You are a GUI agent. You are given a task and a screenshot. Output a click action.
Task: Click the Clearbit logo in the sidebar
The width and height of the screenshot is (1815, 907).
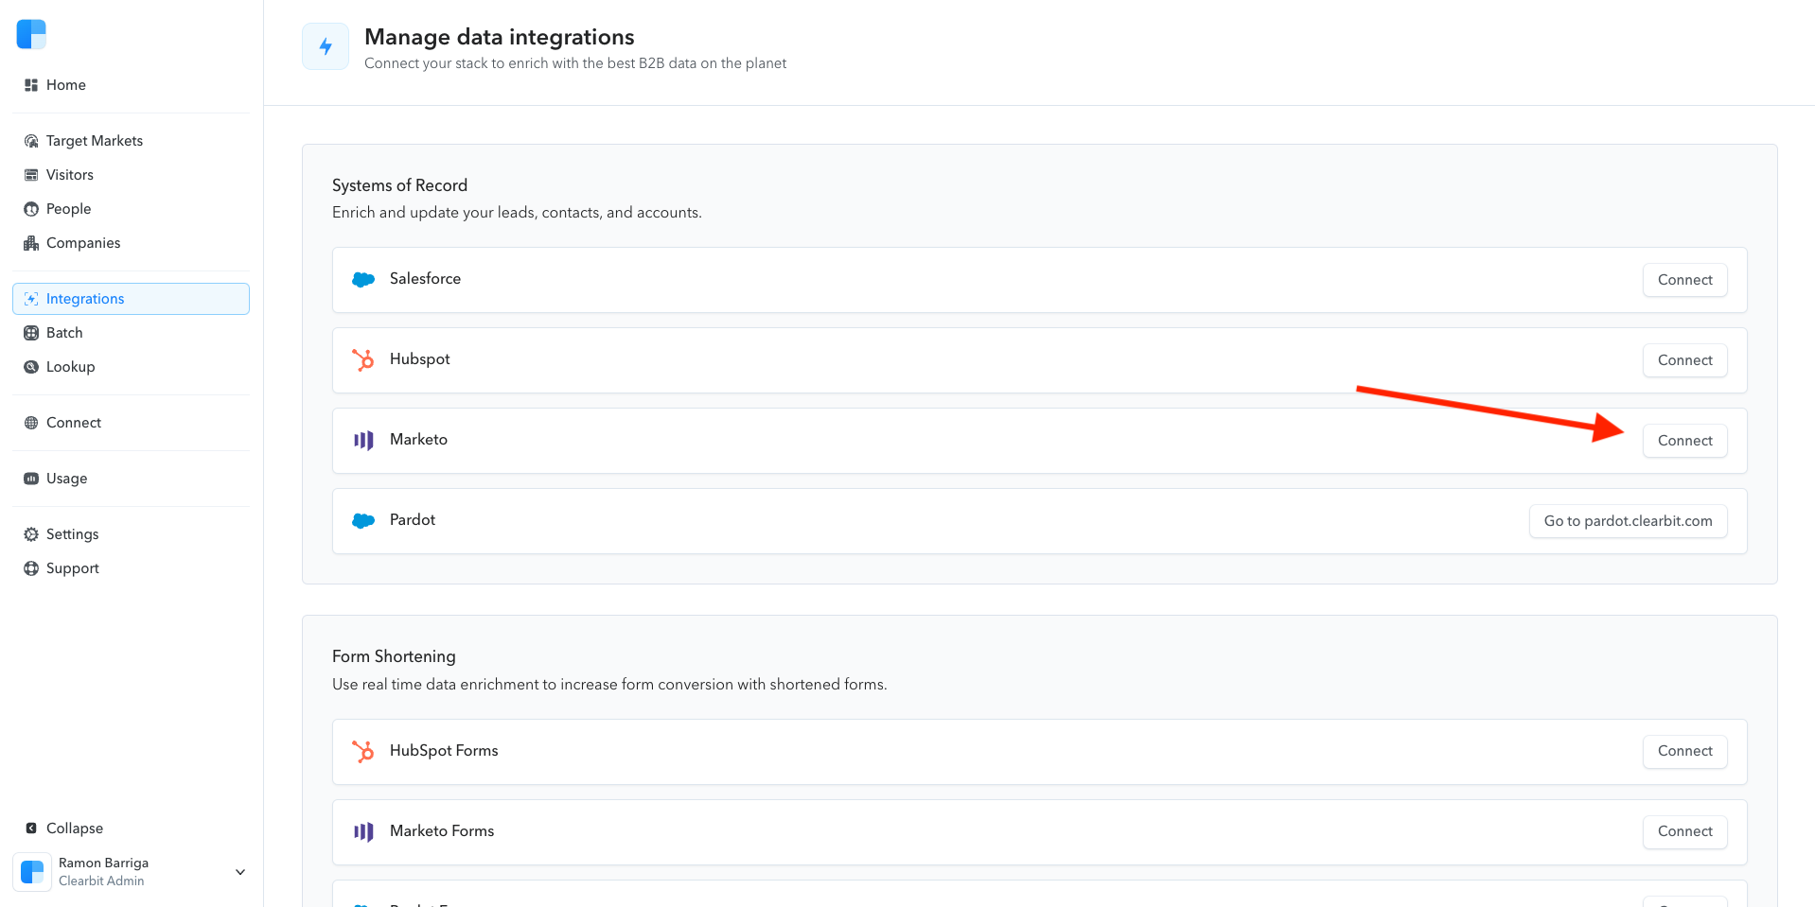tap(31, 34)
